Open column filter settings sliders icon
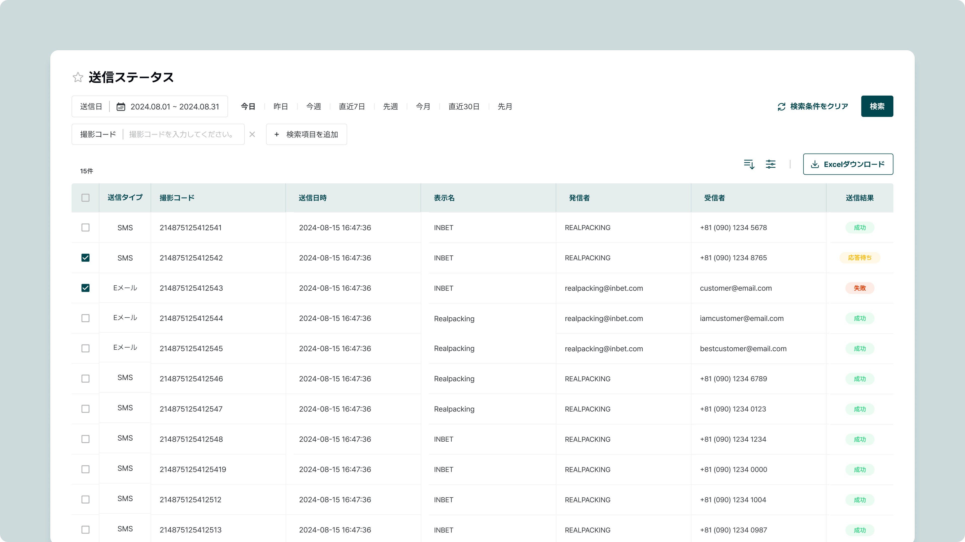This screenshot has width=965, height=542. [x=770, y=164]
